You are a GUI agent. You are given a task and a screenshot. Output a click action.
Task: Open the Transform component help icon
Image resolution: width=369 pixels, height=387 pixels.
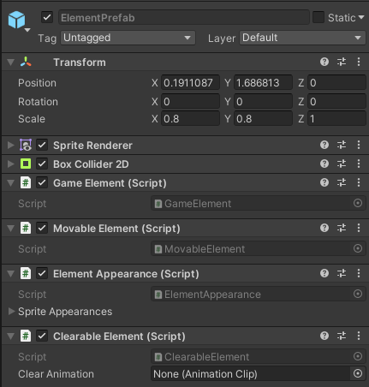pos(324,62)
